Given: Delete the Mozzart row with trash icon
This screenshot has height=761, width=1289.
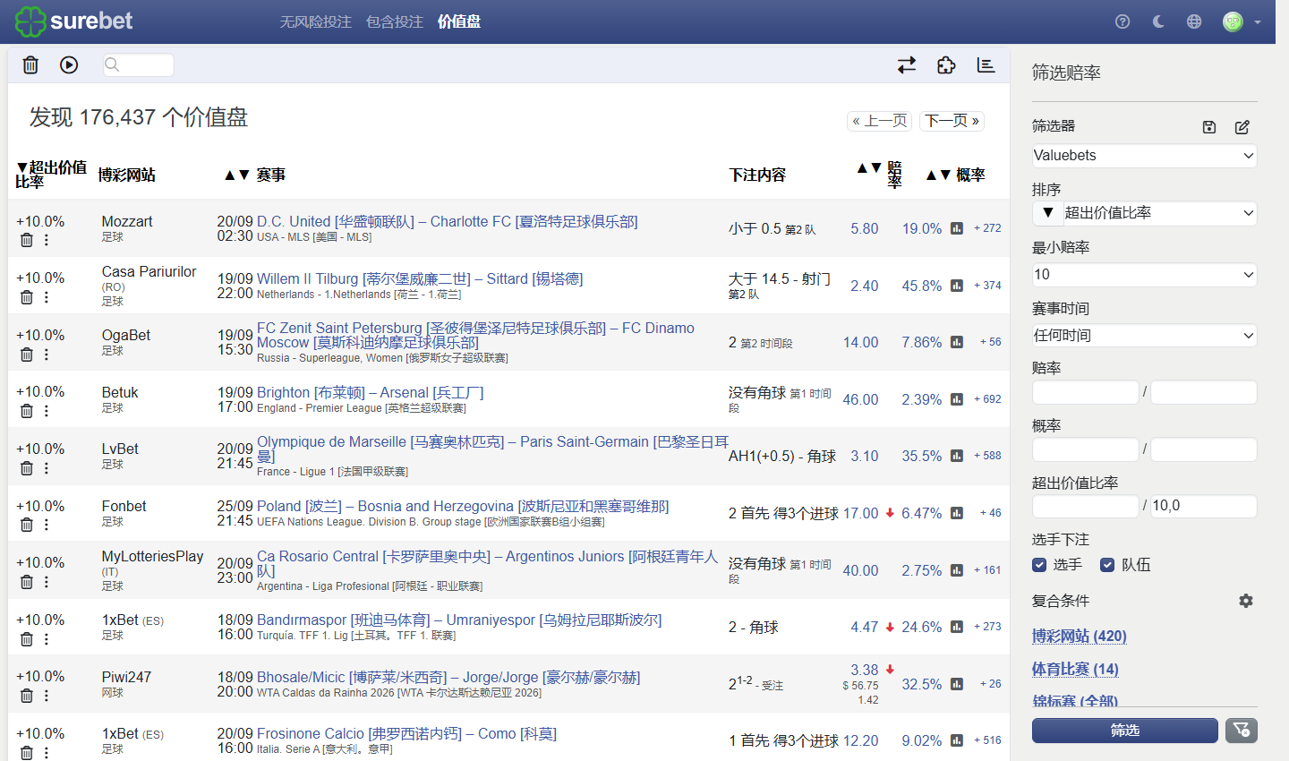Looking at the screenshot, I should (27, 240).
